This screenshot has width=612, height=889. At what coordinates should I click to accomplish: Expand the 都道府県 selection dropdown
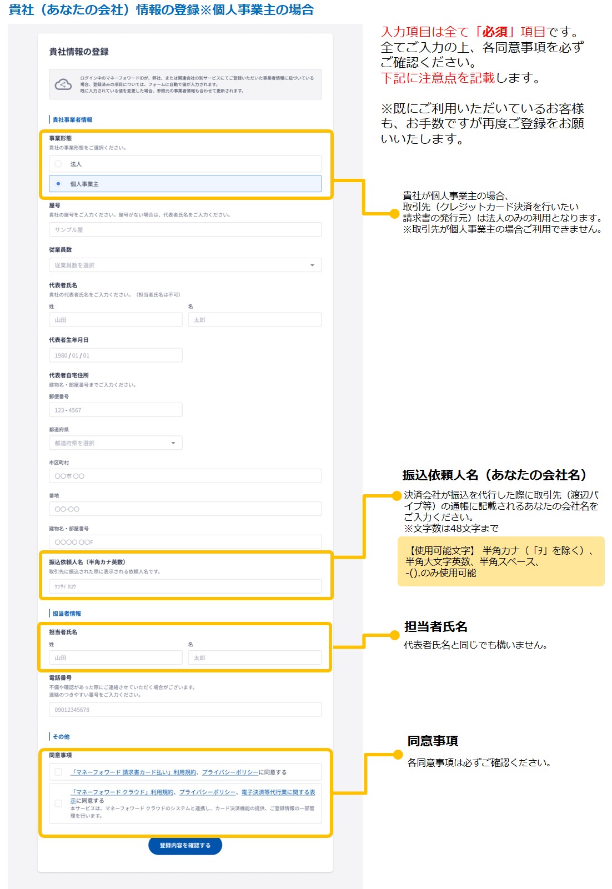115,443
